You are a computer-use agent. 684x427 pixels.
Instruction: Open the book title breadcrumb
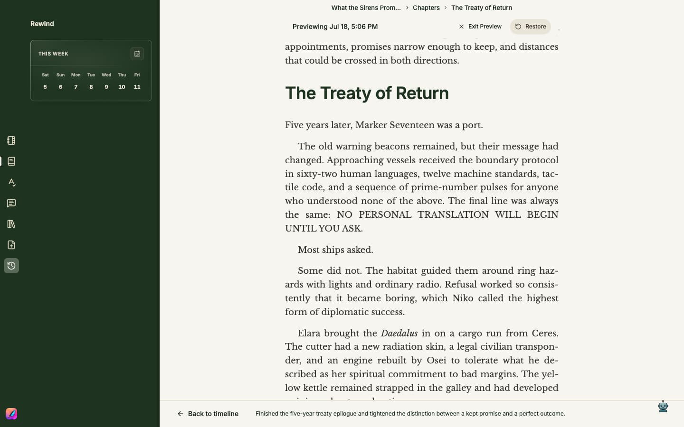[x=366, y=8]
